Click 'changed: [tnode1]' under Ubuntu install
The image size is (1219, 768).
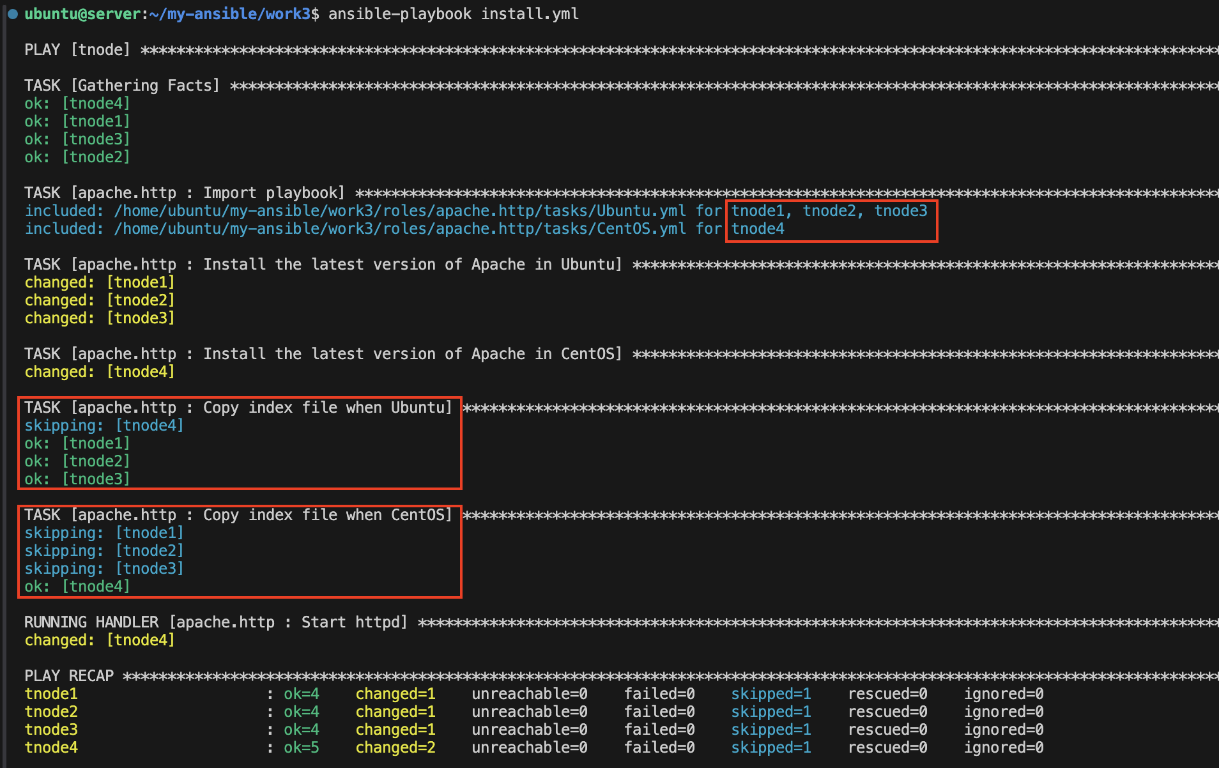(x=100, y=282)
